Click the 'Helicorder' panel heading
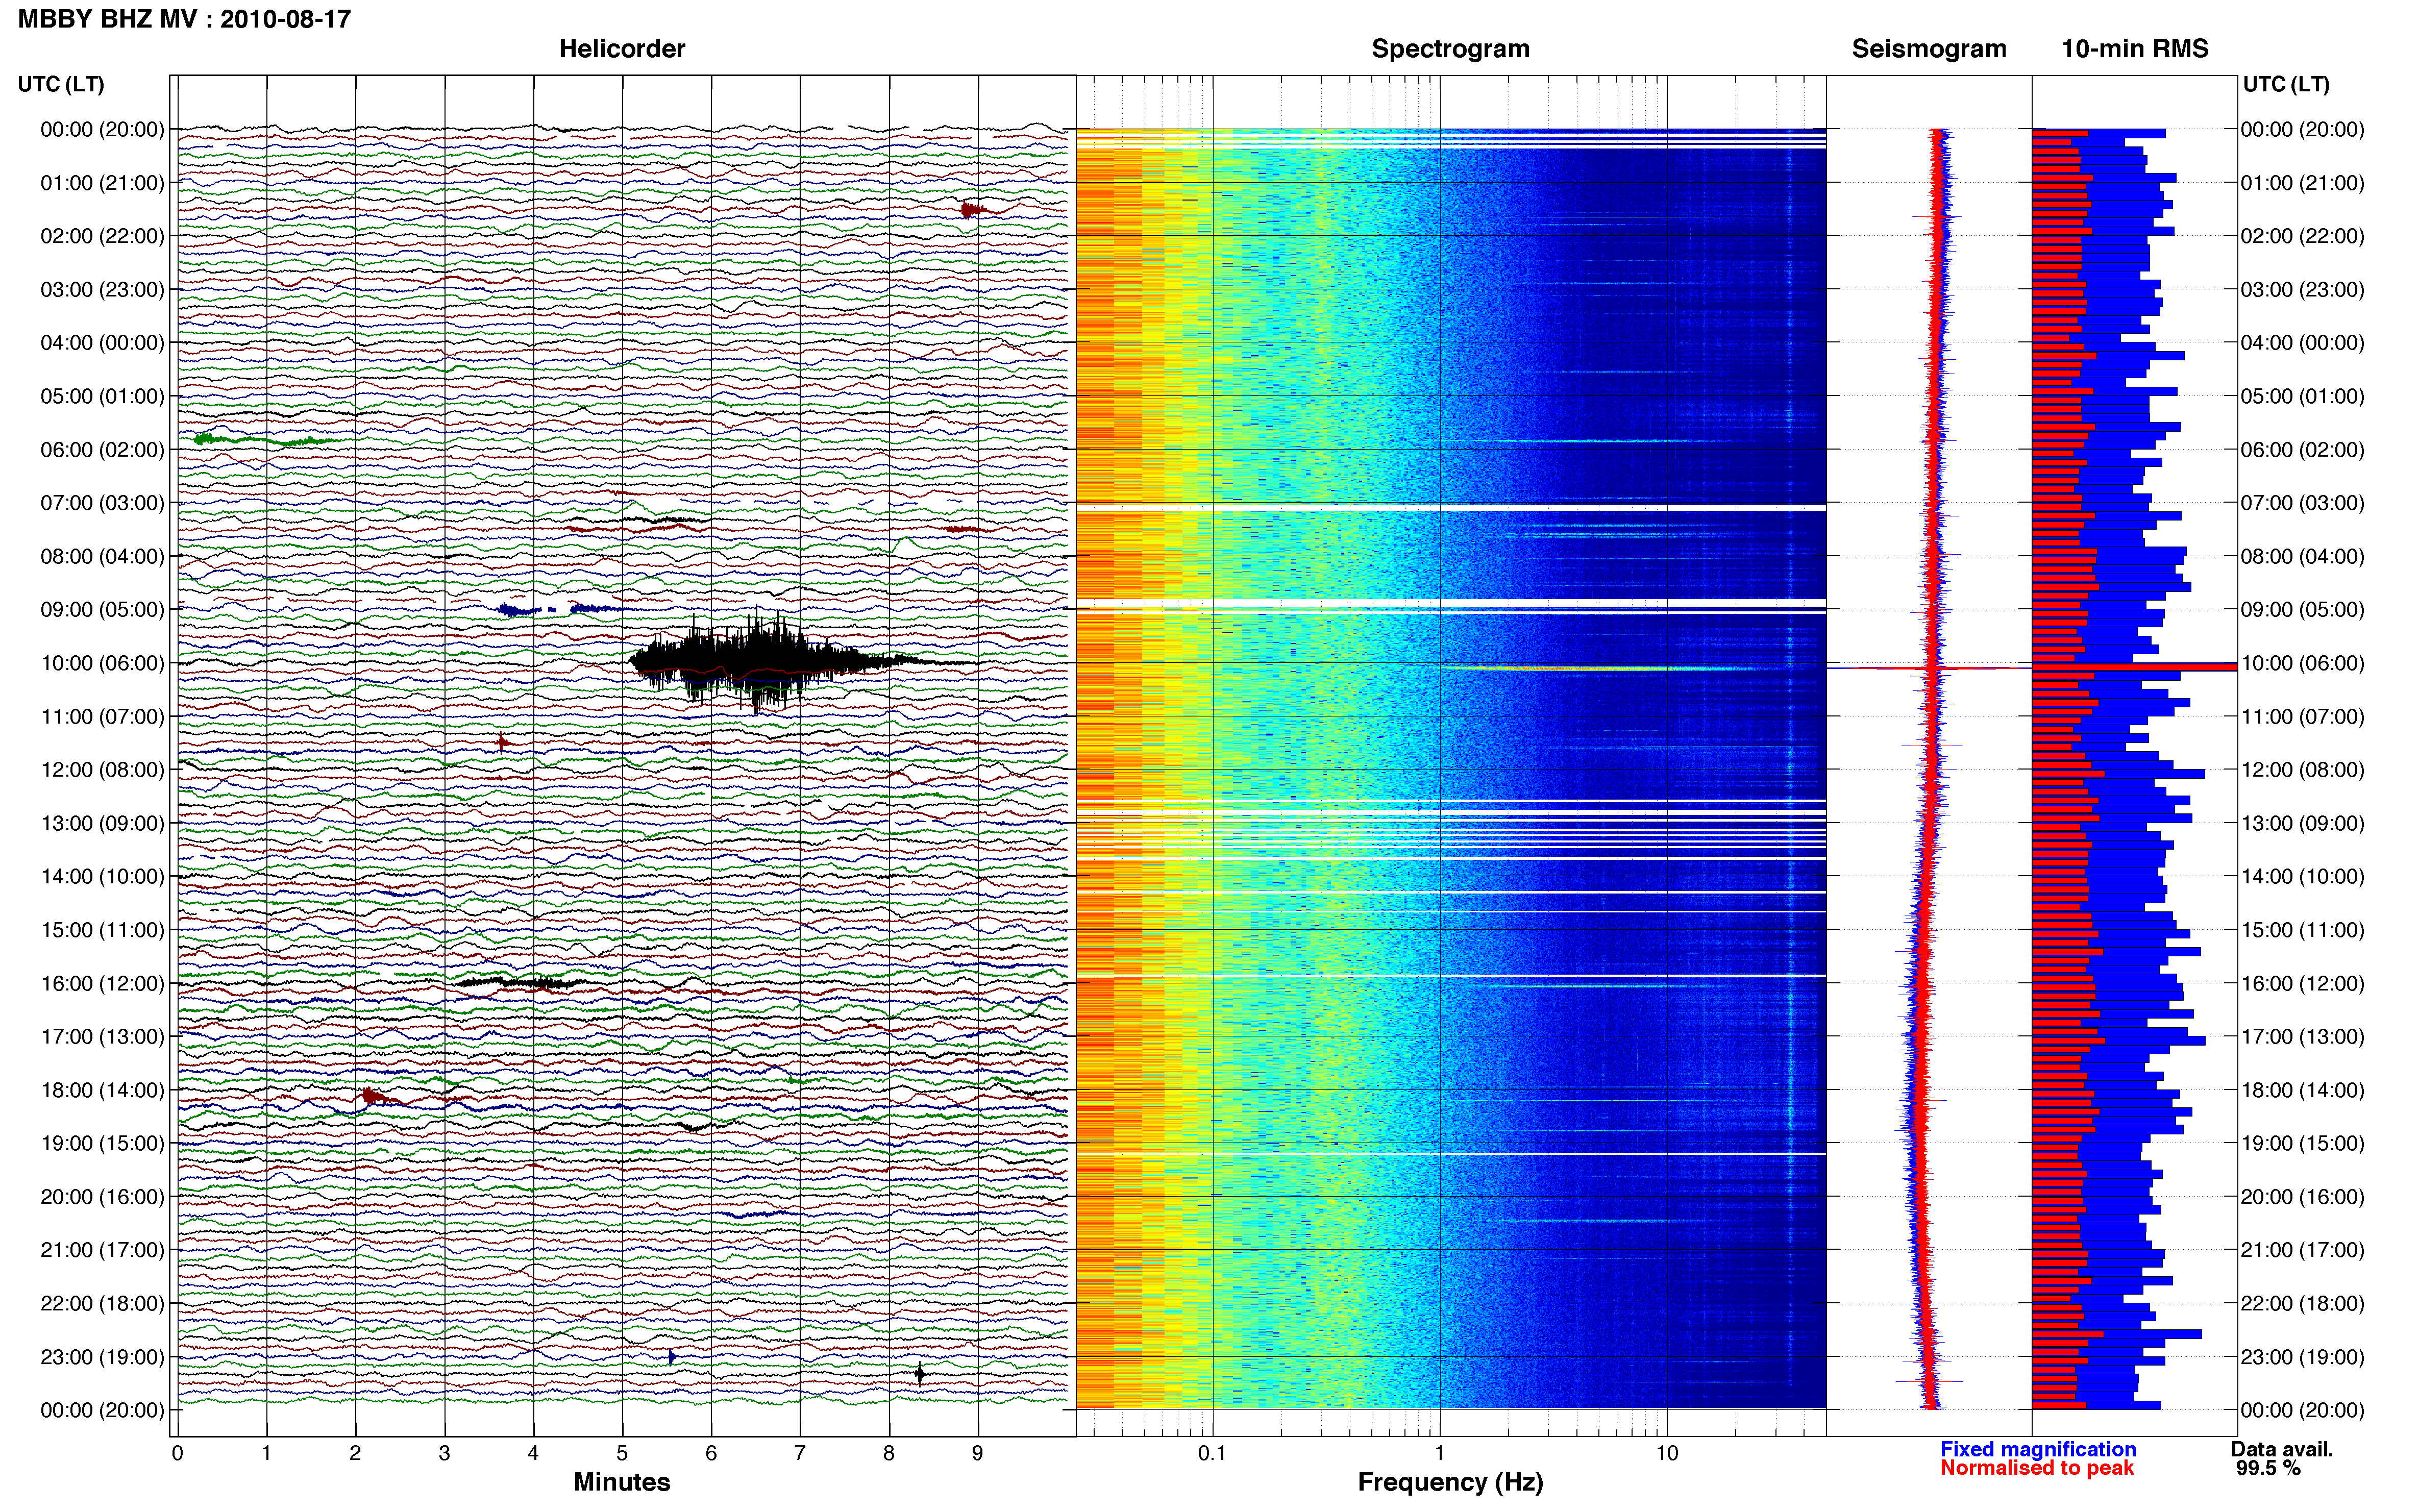This screenshot has height=1512, width=2419. 622,49
